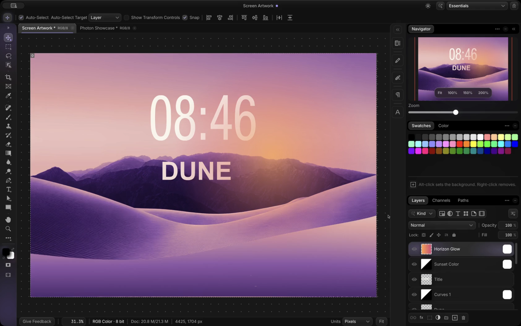Select the Type tool

pyautogui.click(x=8, y=189)
